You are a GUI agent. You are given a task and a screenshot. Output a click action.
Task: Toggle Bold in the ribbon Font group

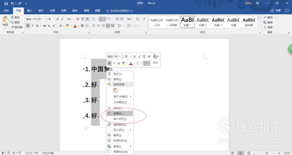coord(28,26)
